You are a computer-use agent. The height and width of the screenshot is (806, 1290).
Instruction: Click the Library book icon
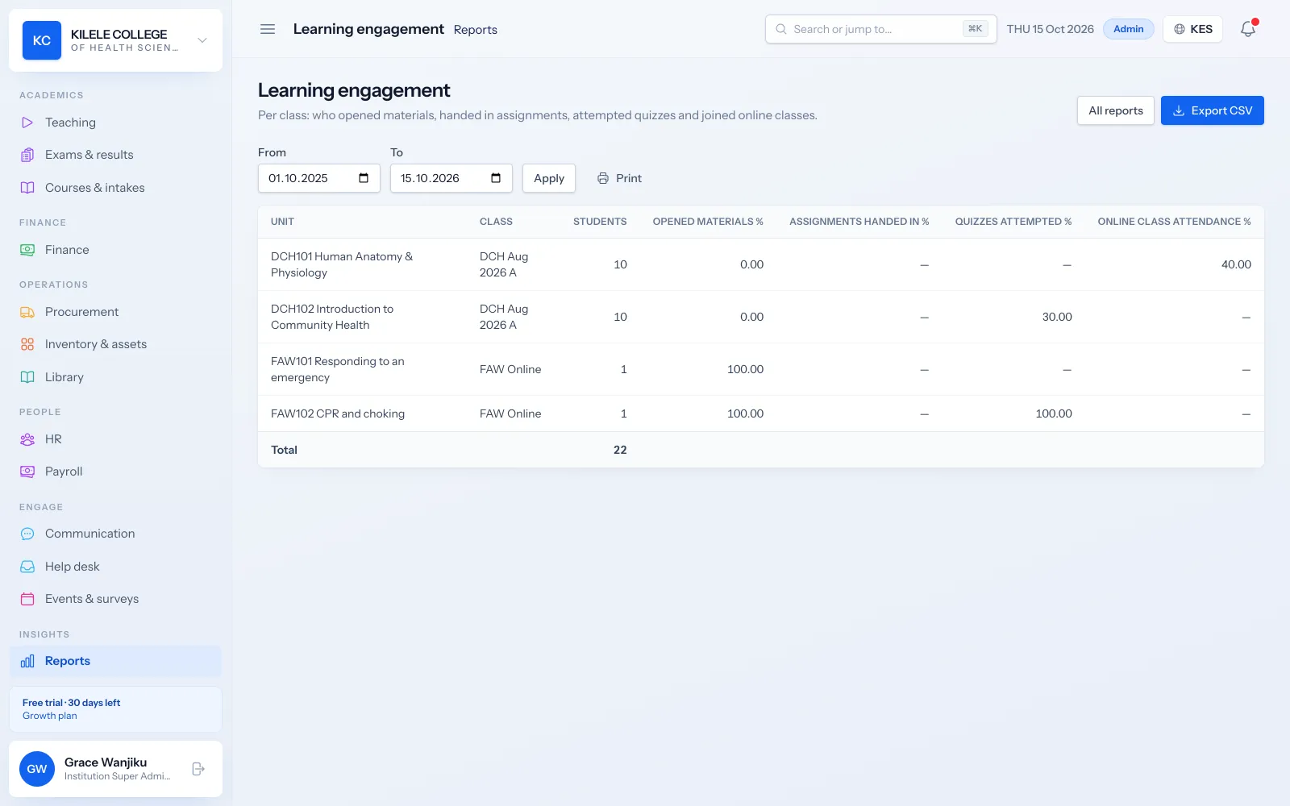click(x=27, y=377)
